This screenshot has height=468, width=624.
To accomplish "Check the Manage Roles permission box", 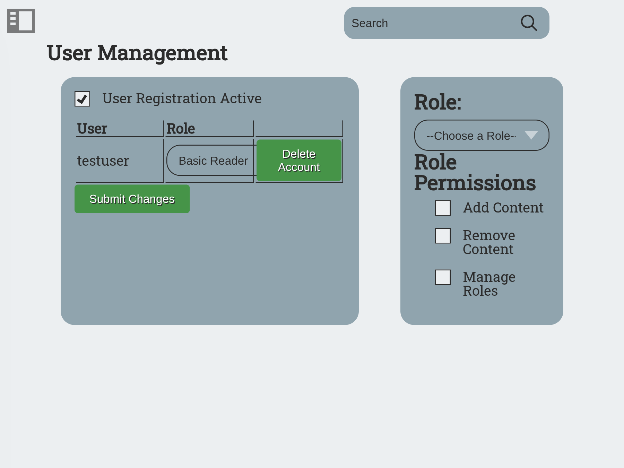I will click(443, 277).
